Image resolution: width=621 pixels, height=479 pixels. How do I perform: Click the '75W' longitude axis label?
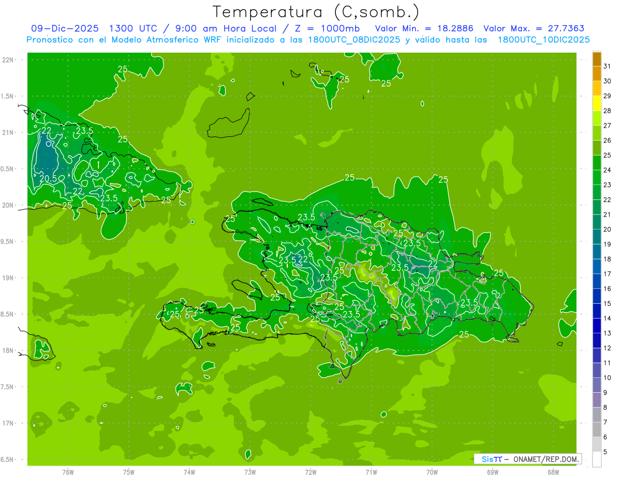(x=128, y=472)
